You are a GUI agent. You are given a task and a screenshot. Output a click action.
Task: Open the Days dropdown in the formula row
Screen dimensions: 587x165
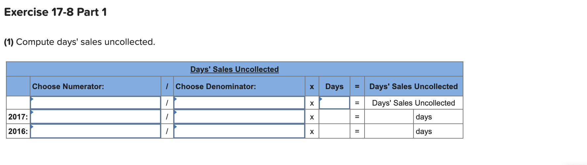point(334,103)
